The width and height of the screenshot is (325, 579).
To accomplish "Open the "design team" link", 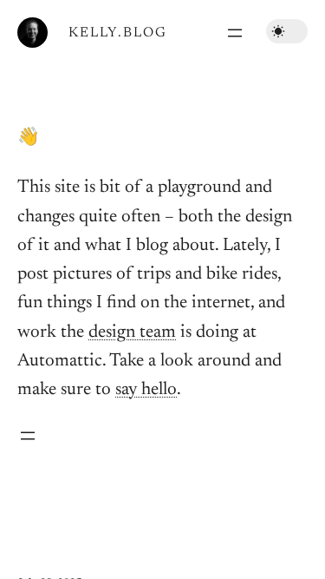I will tap(132, 332).
